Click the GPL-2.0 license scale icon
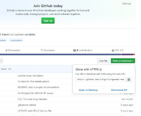Viewport: 141px width, 116px height. [x=113, y=50]
